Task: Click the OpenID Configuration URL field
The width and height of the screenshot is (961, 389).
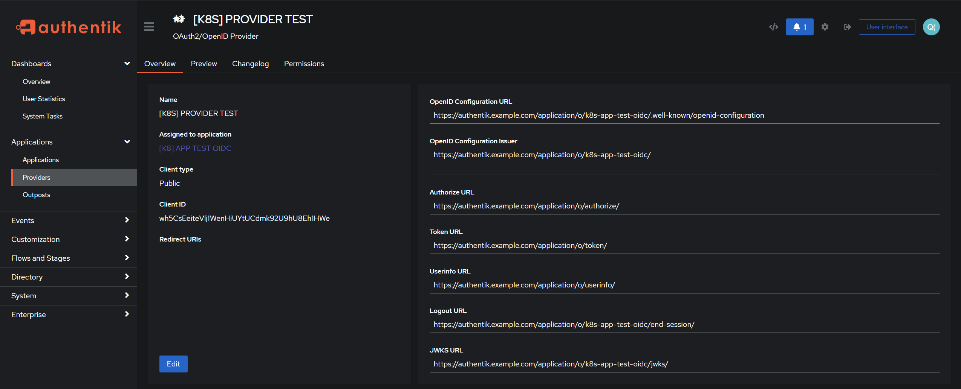Action: coord(684,115)
